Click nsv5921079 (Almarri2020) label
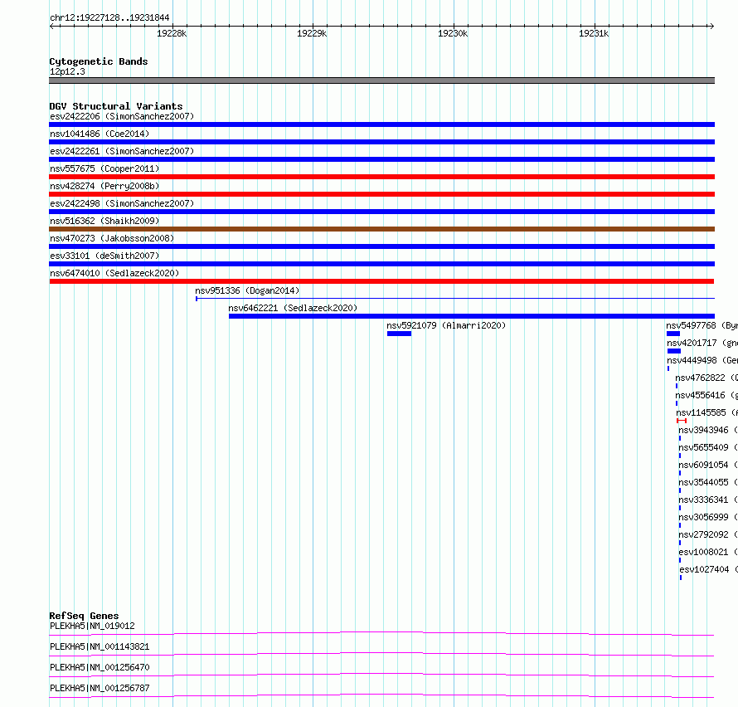Screen dimensions: 738x707 click(x=446, y=325)
